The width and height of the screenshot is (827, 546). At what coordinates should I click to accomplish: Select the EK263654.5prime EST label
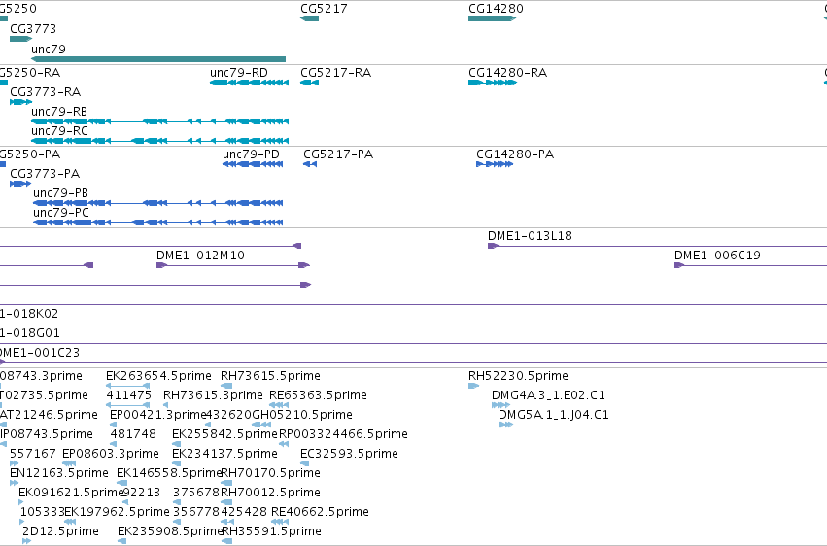click(x=158, y=376)
